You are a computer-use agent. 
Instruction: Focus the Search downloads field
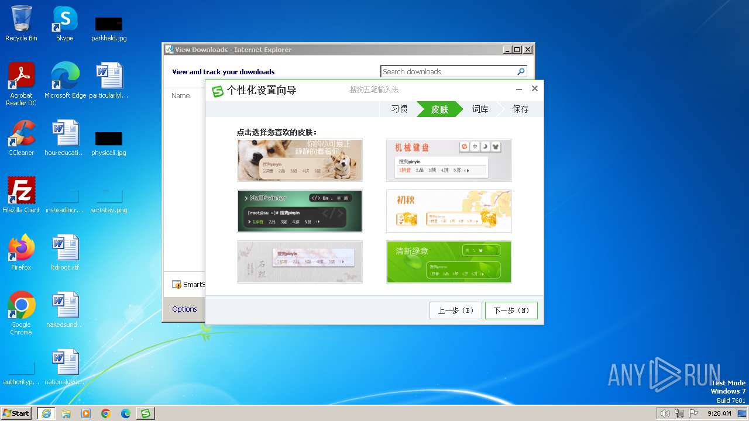click(448, 71)
